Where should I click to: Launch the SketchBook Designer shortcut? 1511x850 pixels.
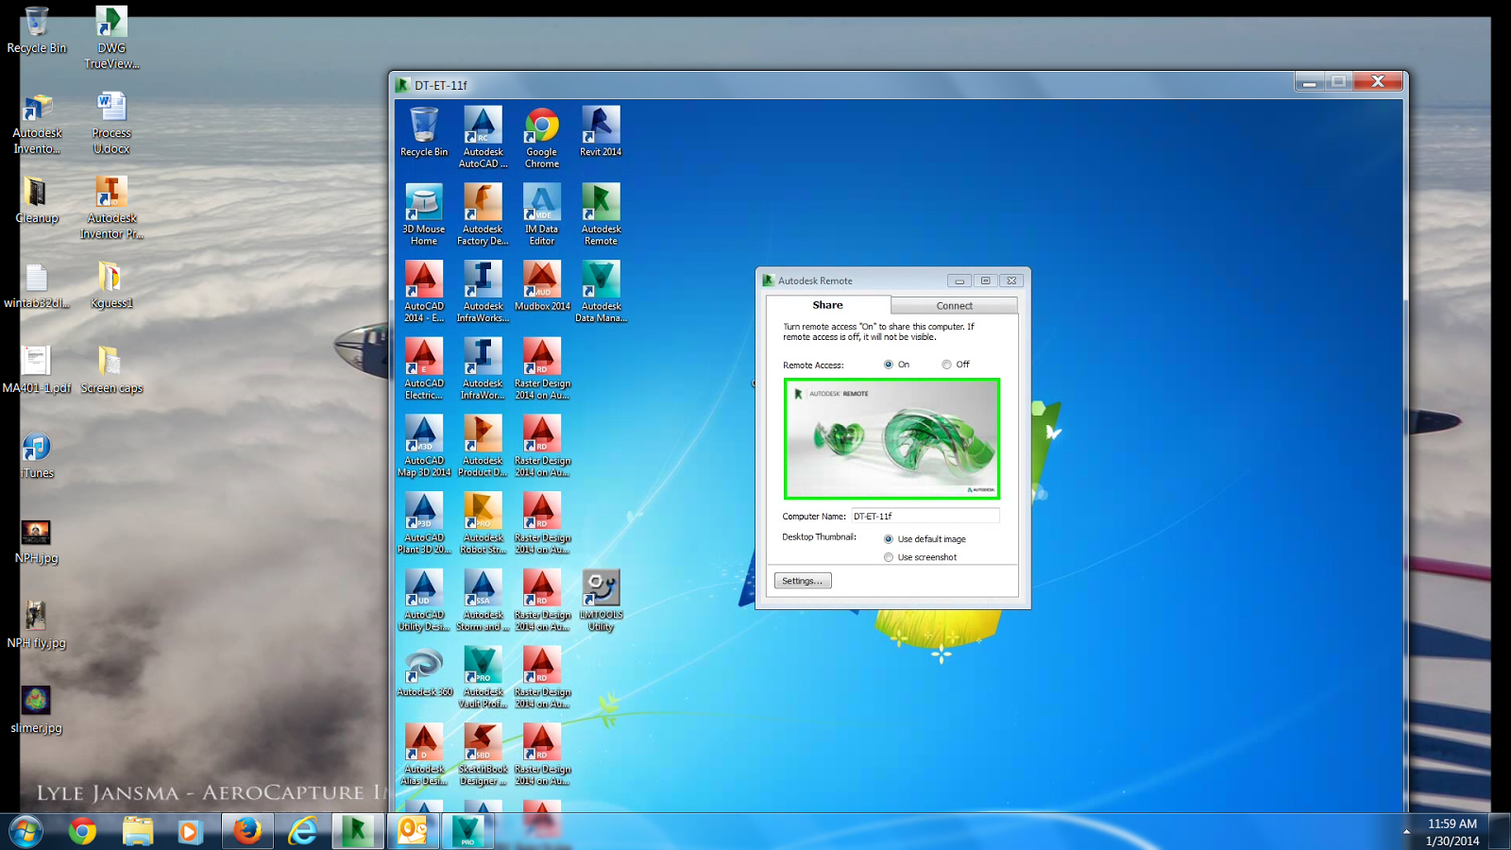pyautogui.click(x=483, y=756)
